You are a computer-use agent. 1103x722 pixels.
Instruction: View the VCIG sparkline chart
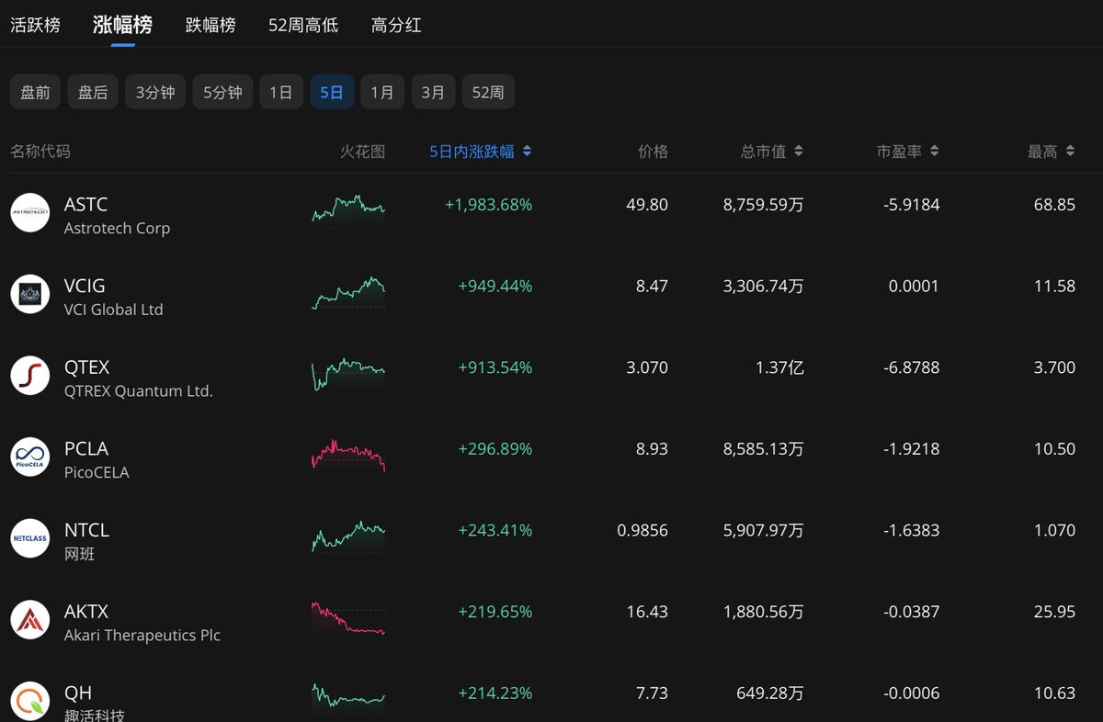[x=348, y=292]
